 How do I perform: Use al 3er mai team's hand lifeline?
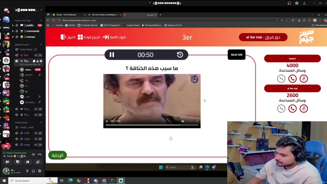304,109
